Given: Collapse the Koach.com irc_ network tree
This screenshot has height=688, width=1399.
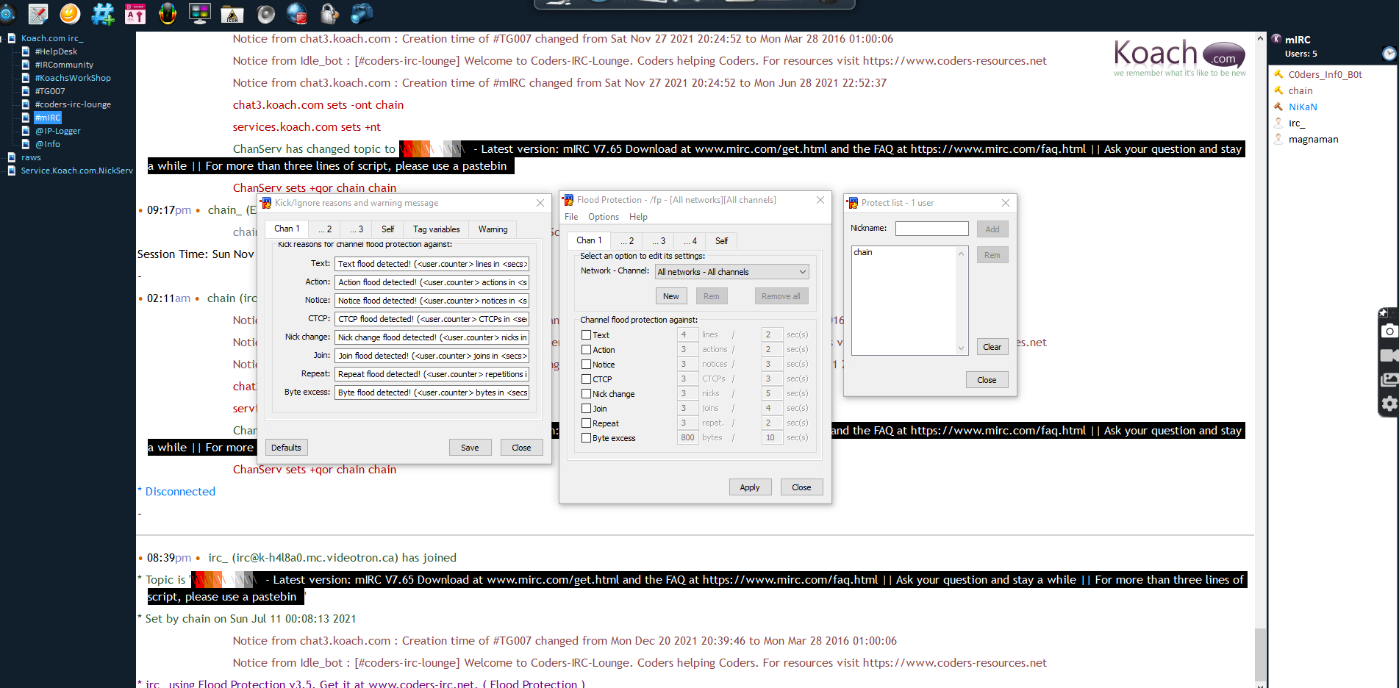Looking at the screenshot, I should [x=2, y=38].
